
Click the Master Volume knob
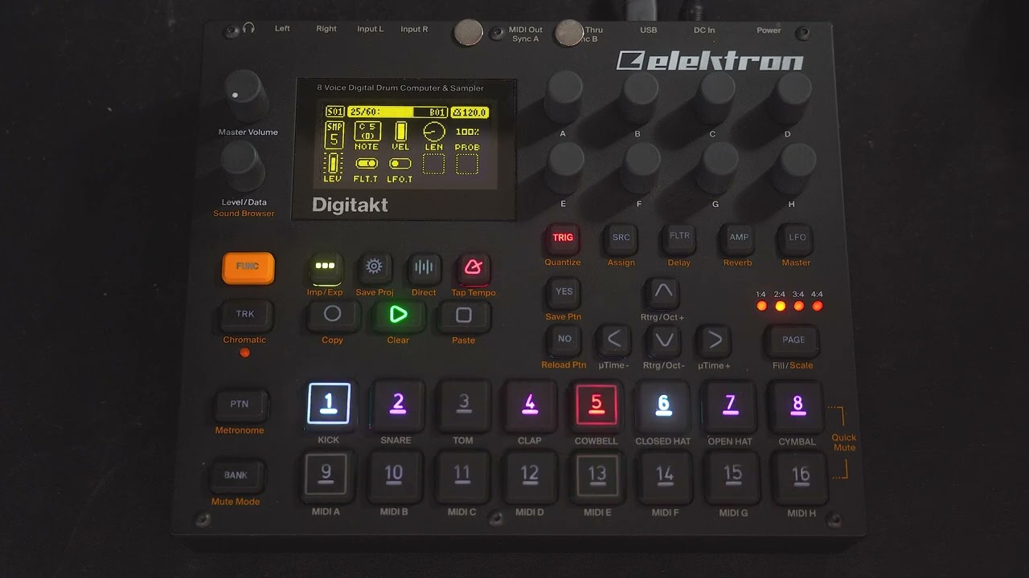pos(244,96)
